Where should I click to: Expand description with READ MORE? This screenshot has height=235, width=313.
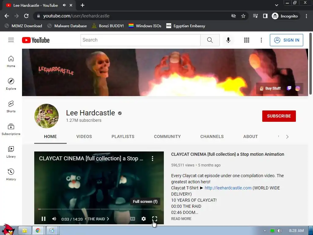[x=181, y=218]
